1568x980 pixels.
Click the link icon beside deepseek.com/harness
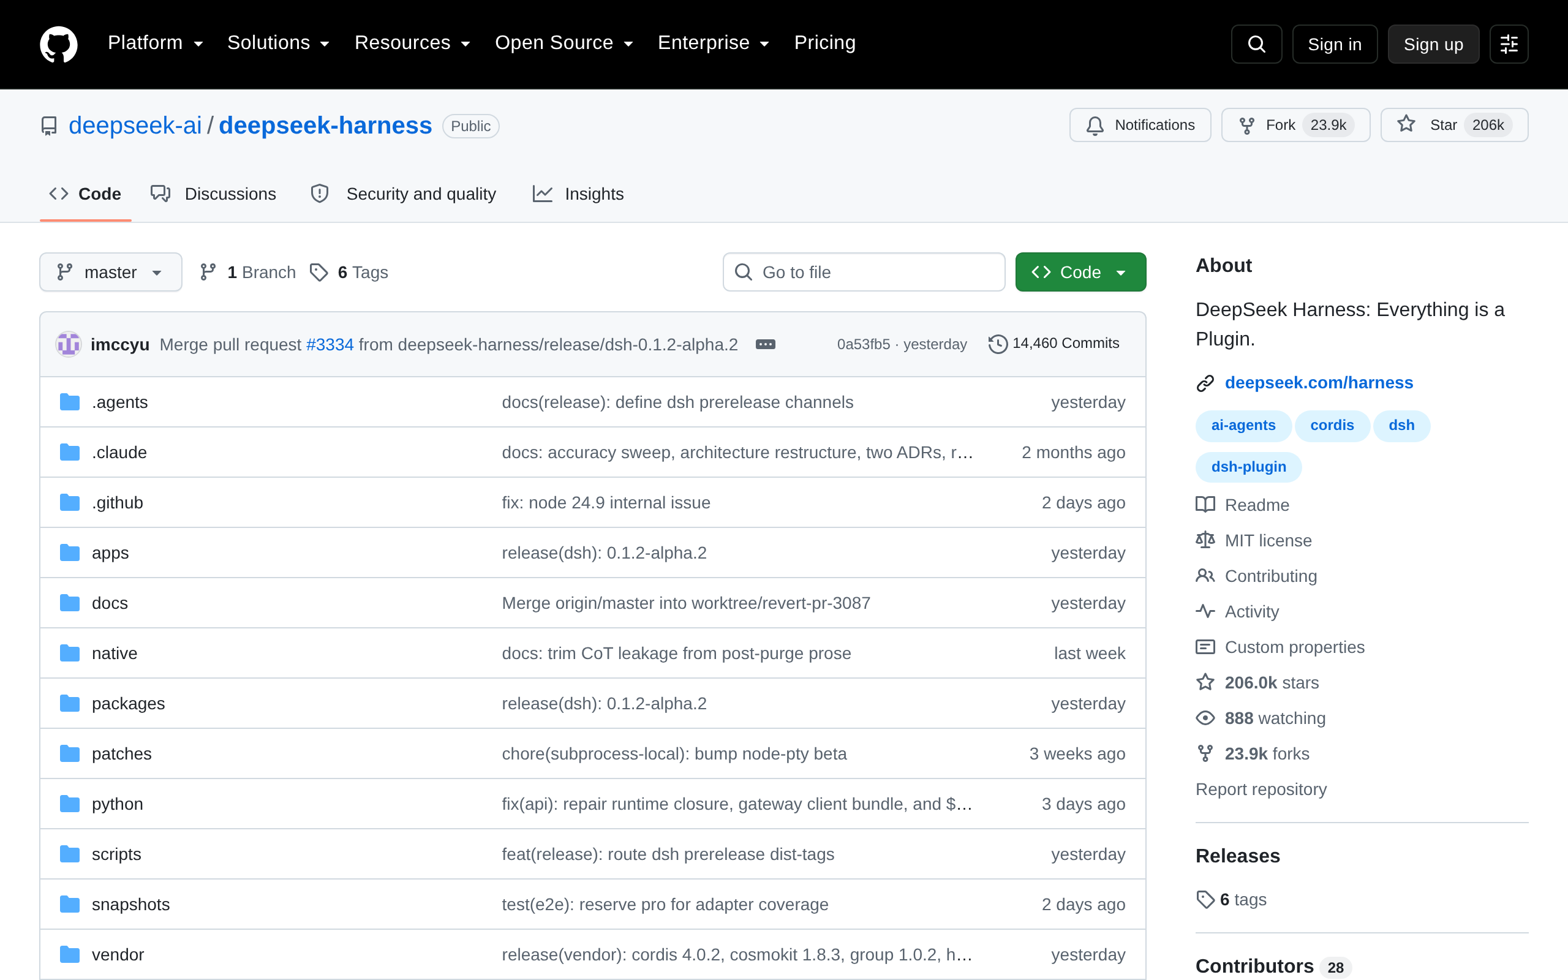coord(1205,383)
